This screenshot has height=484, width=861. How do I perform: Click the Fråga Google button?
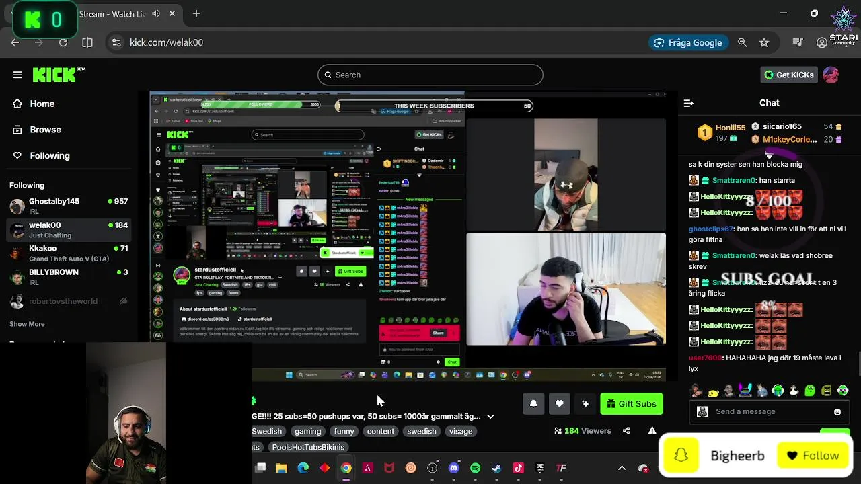tap(688, 42)
